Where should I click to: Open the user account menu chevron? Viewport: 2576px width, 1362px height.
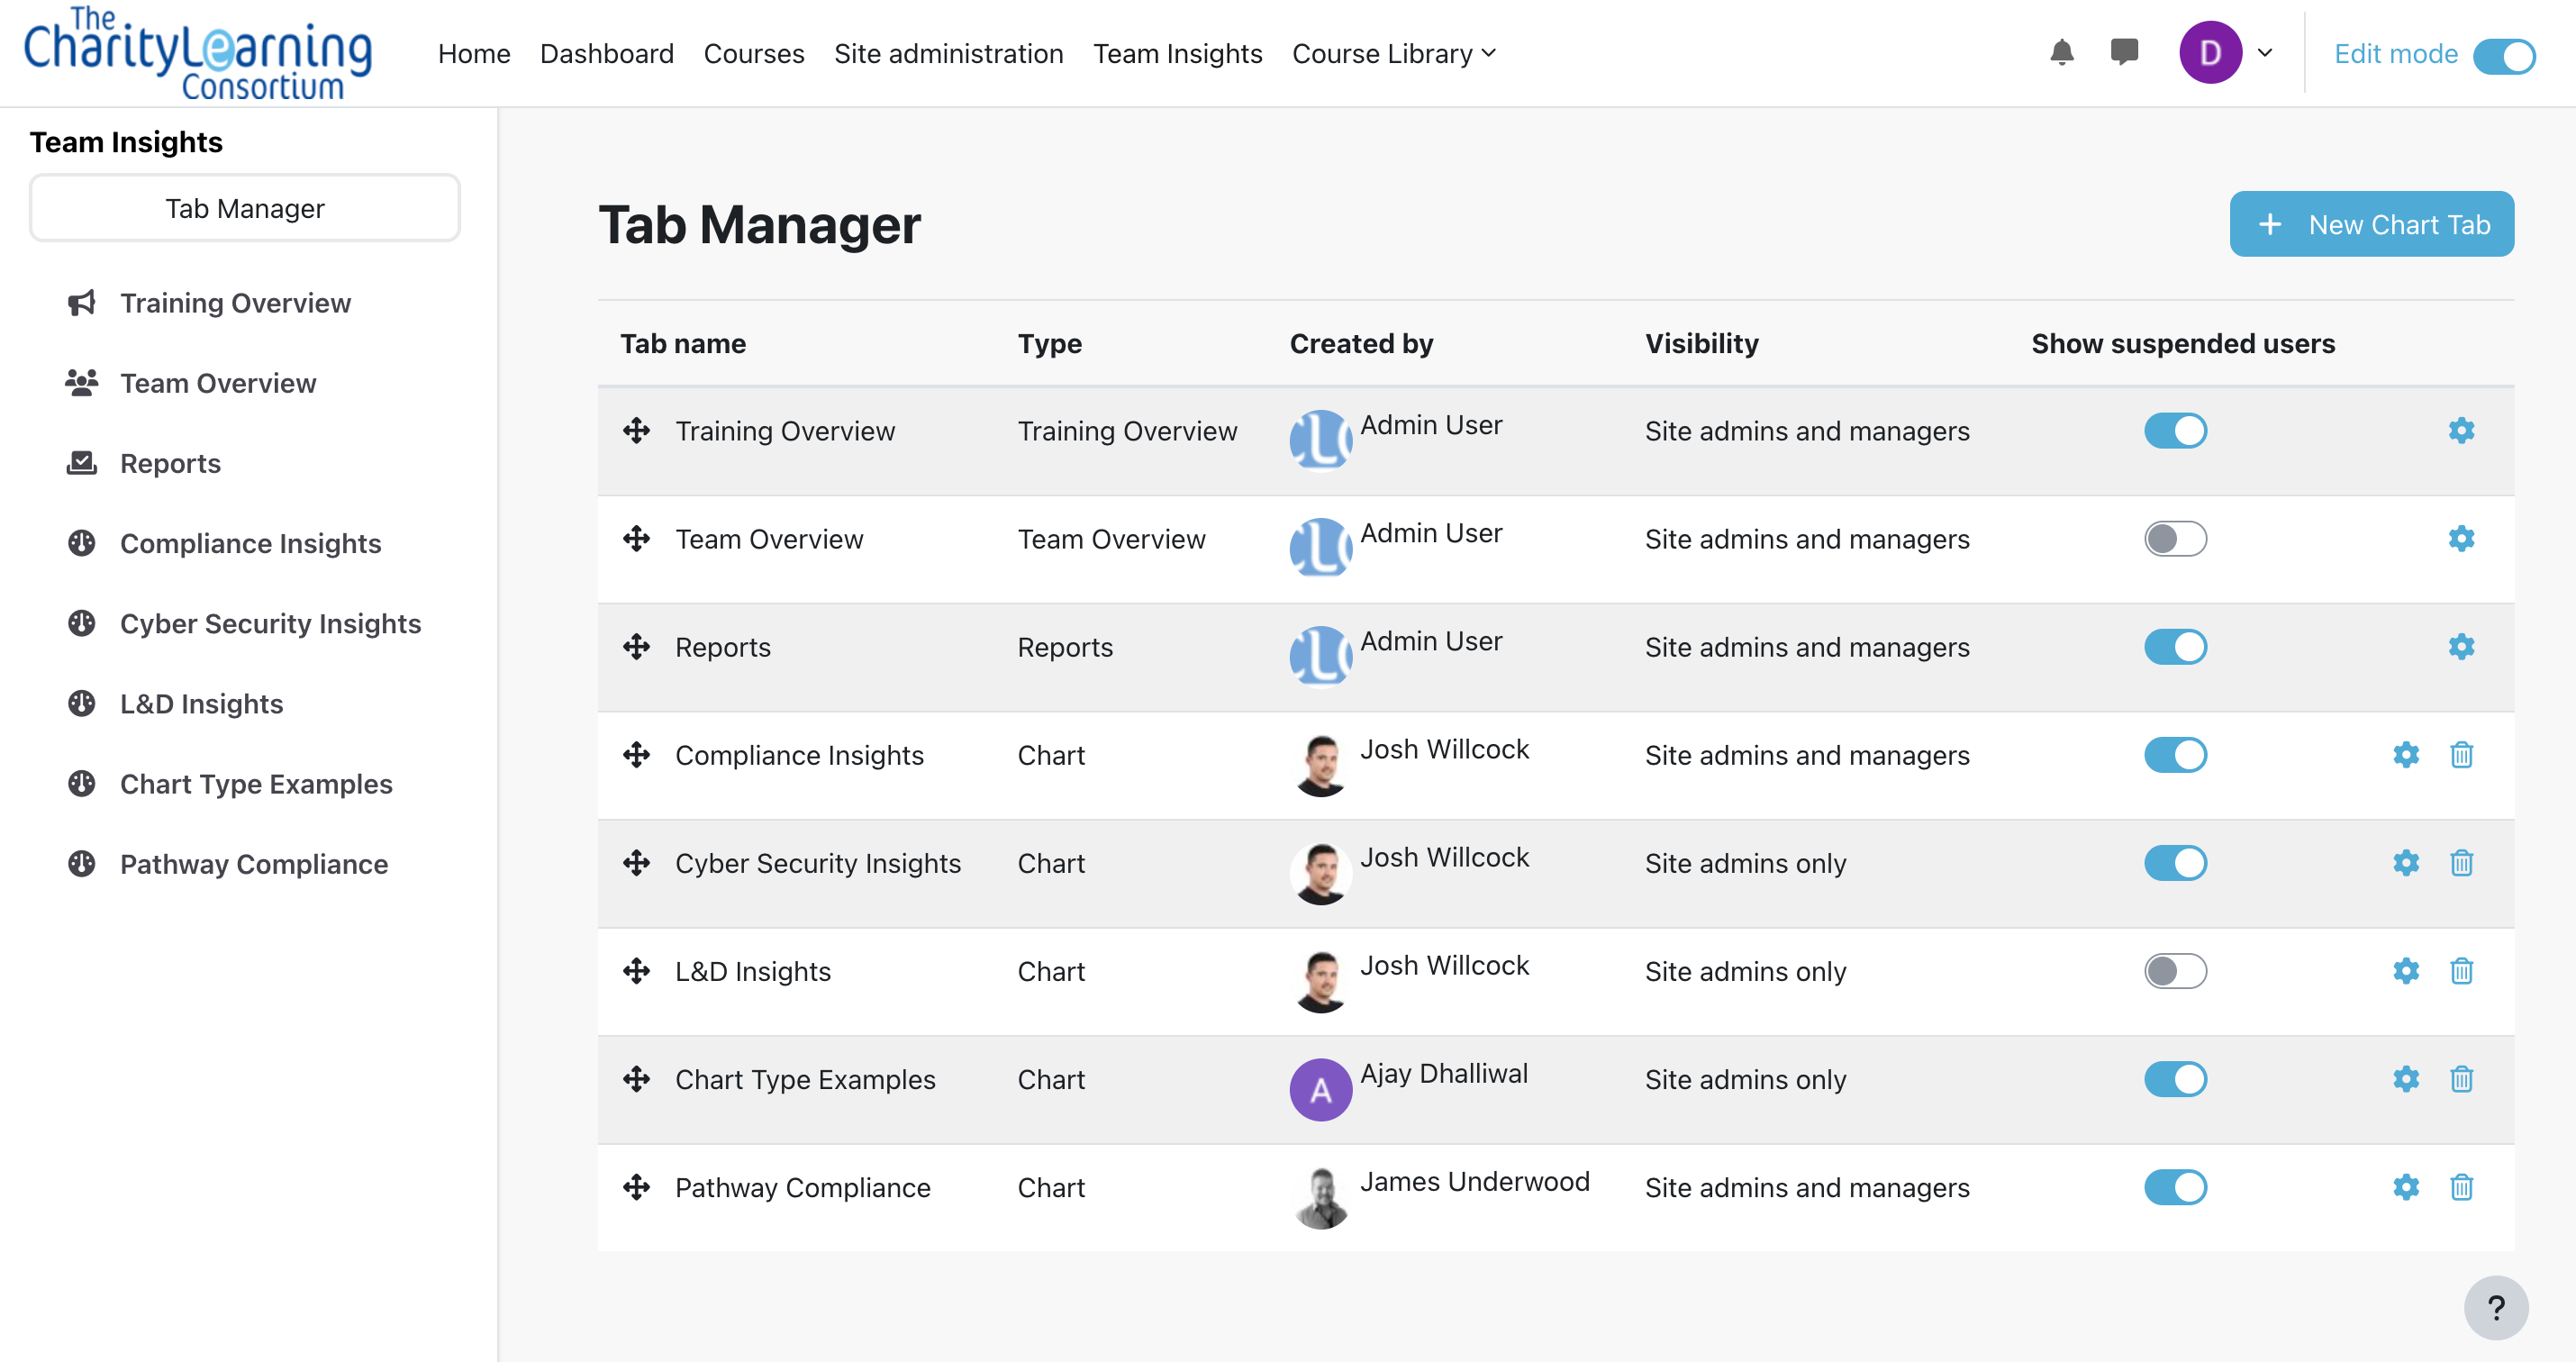pyautogui.click(x=2265, y=53)
